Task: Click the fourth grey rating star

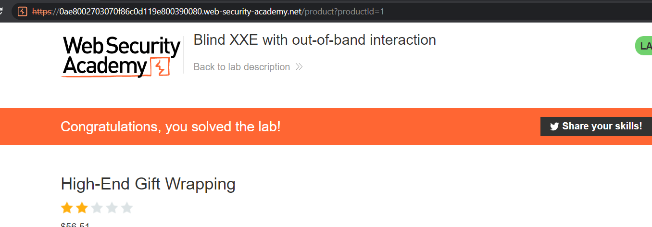Action: 112,208
